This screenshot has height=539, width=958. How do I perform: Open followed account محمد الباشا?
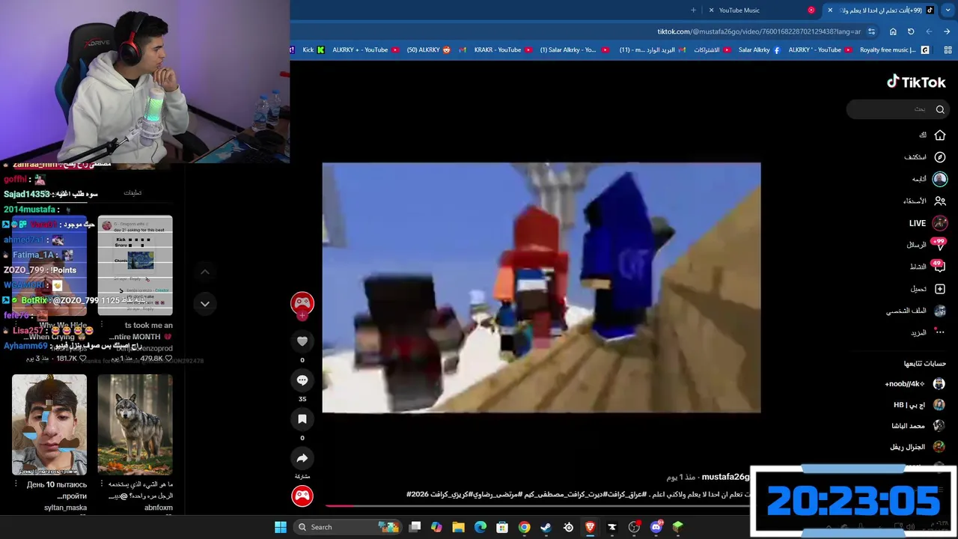(x=918, y=426)
